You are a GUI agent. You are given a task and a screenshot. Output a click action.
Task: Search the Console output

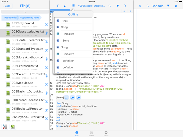[x=148, y=6]
